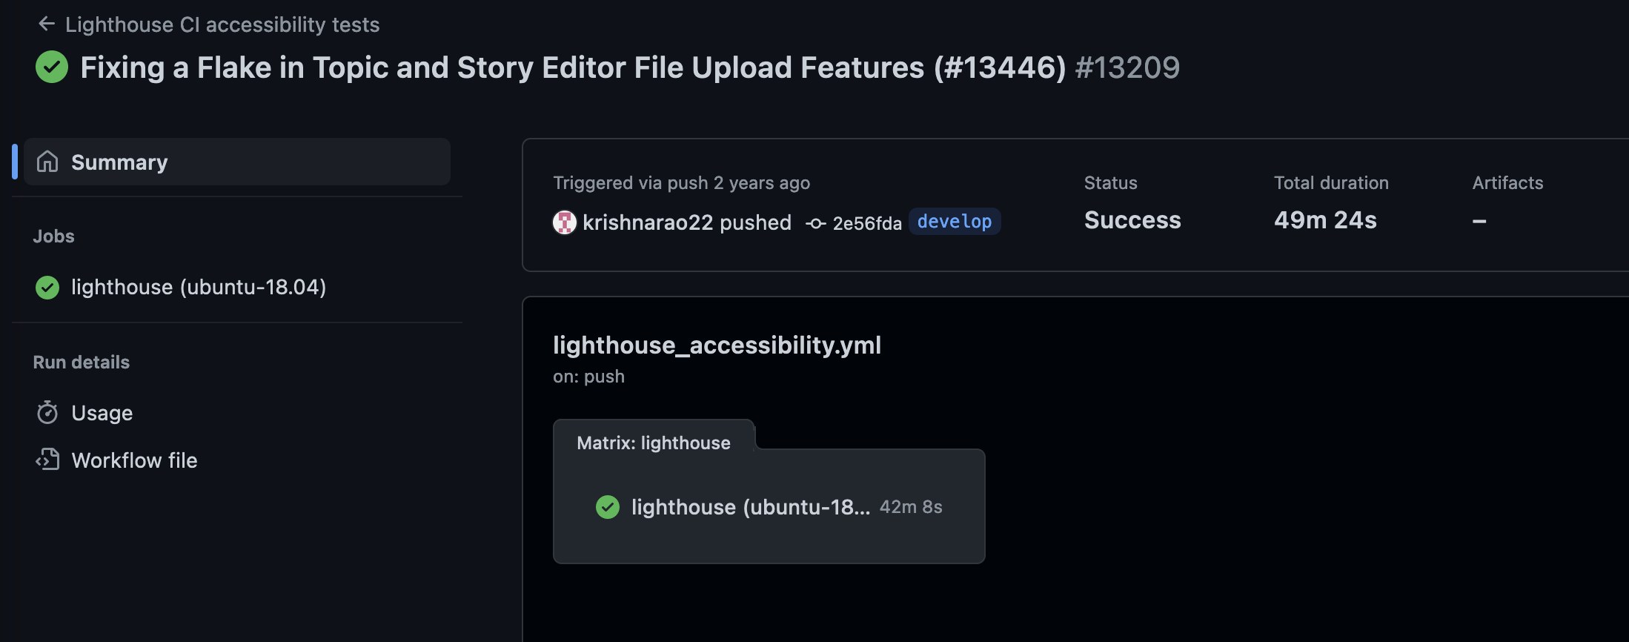Click the success status icon inside the matrix card
1629x642 pixels.
click(x=608, y=507)
